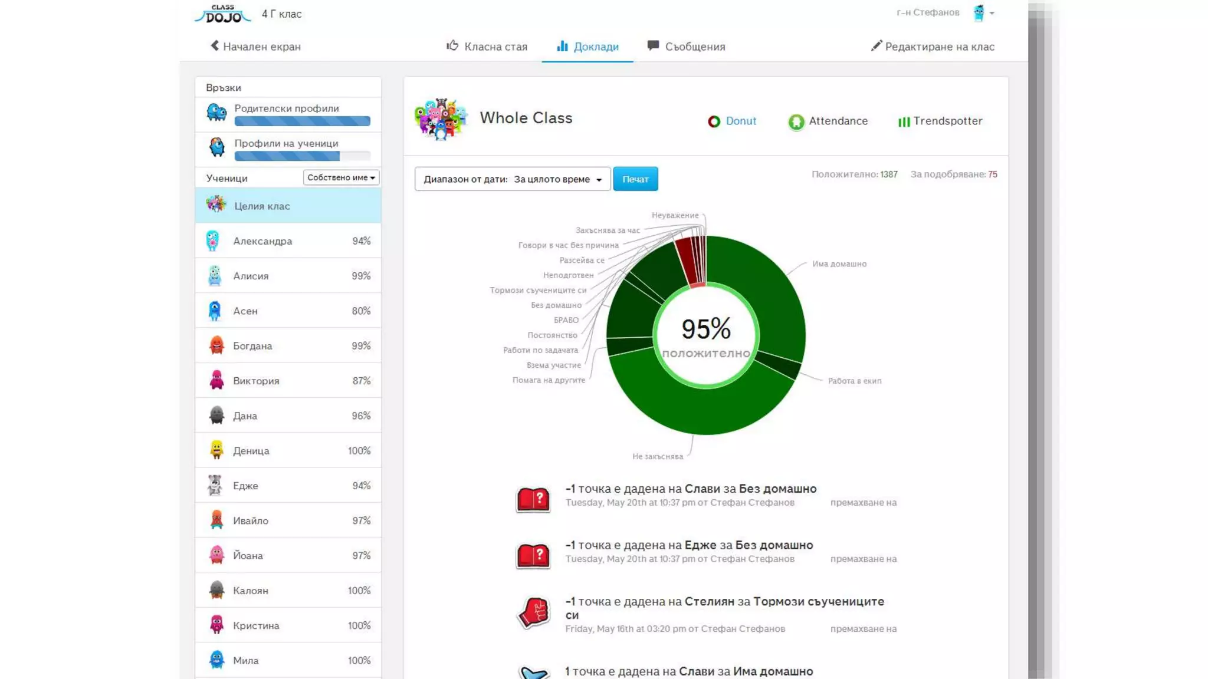Click премахване на for the Едже entry
The height and width of the screenshot is (679, 1208).
pyautogui.click(x=863, y=559)
